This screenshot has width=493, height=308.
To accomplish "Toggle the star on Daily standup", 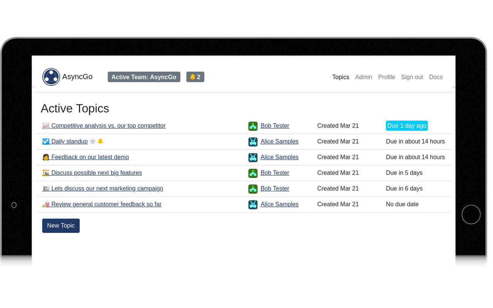I will (93, 141).
